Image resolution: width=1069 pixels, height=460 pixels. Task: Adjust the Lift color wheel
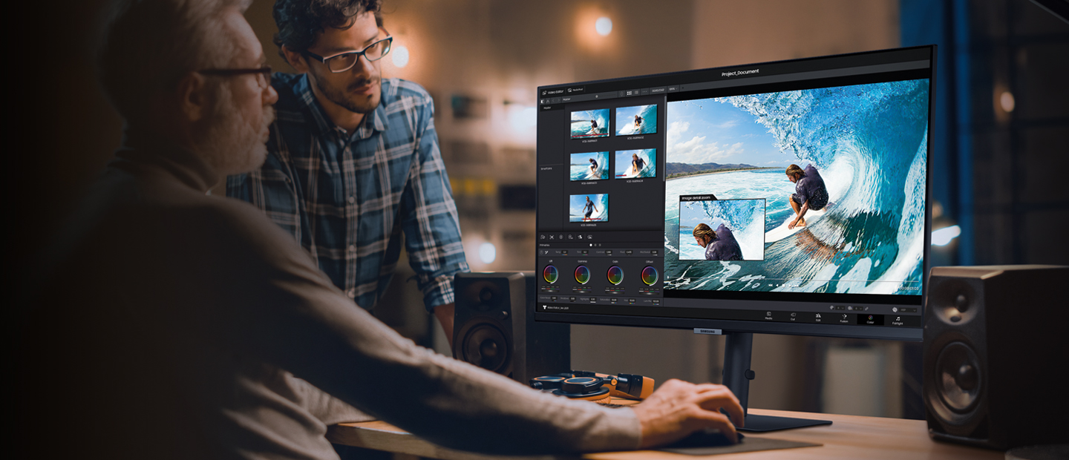[x=550, y=274]
